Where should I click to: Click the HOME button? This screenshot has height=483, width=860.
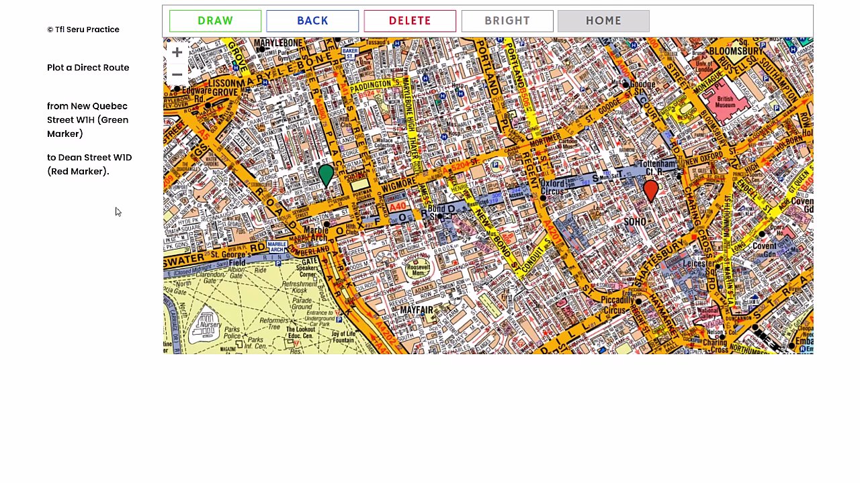click(603, 21)
